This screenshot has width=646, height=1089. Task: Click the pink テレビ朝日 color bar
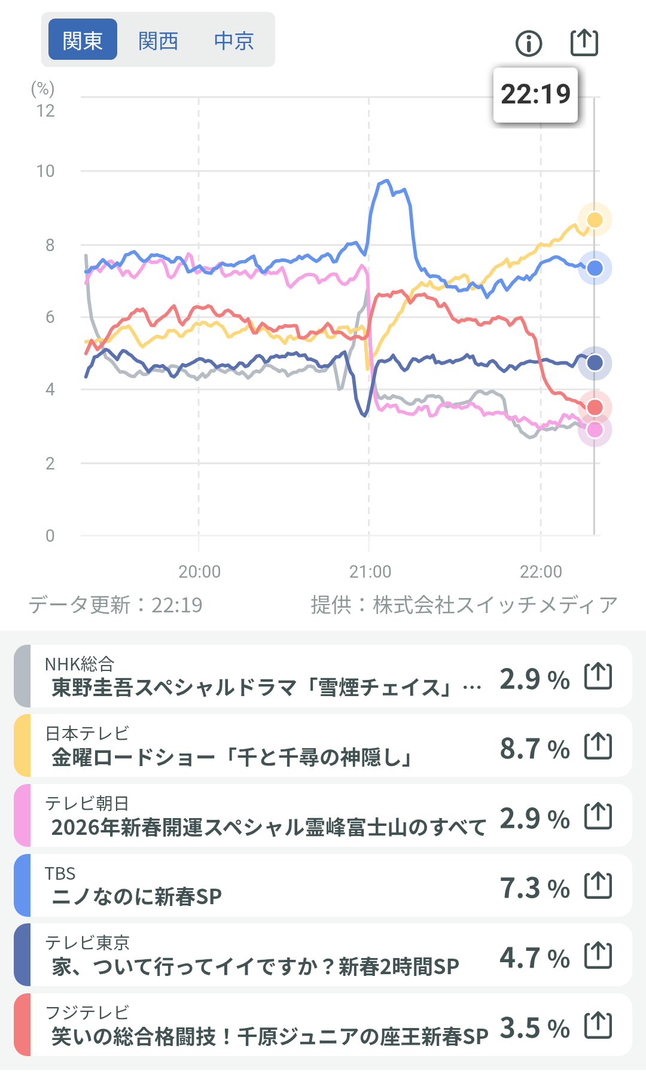click(x=22, y=816)
